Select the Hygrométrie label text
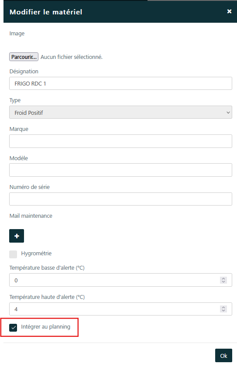 pyautogui.click(x=36, y=254)
